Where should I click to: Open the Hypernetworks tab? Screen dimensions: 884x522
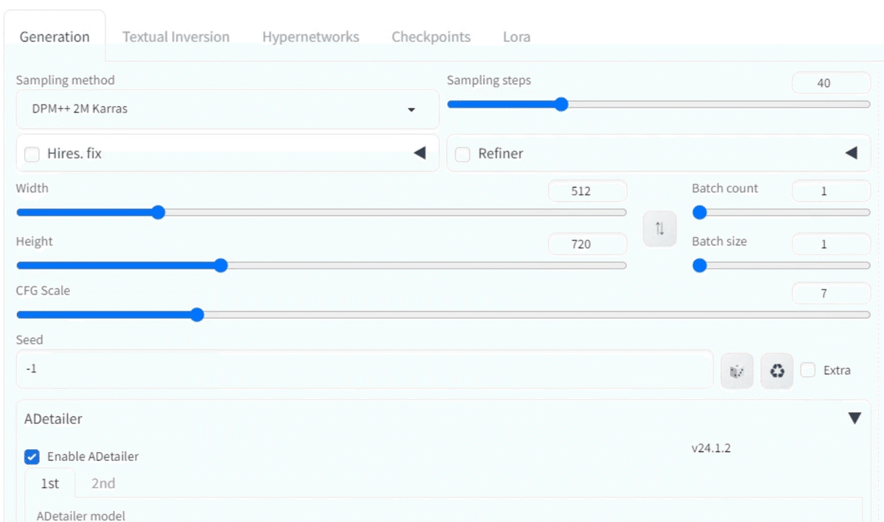tap(311, 37)
